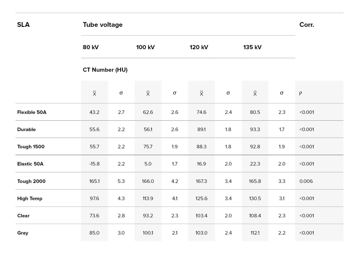This screenshot has height=254, width=359.
Task: Click the CT Number (HU) label
Action: [x=105, y=70]
